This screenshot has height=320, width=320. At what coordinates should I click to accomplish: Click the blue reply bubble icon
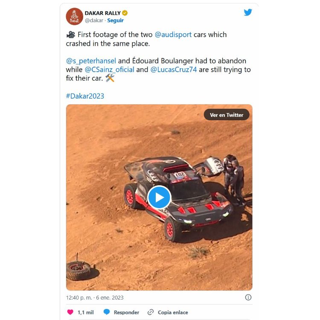tap(107, 312)
